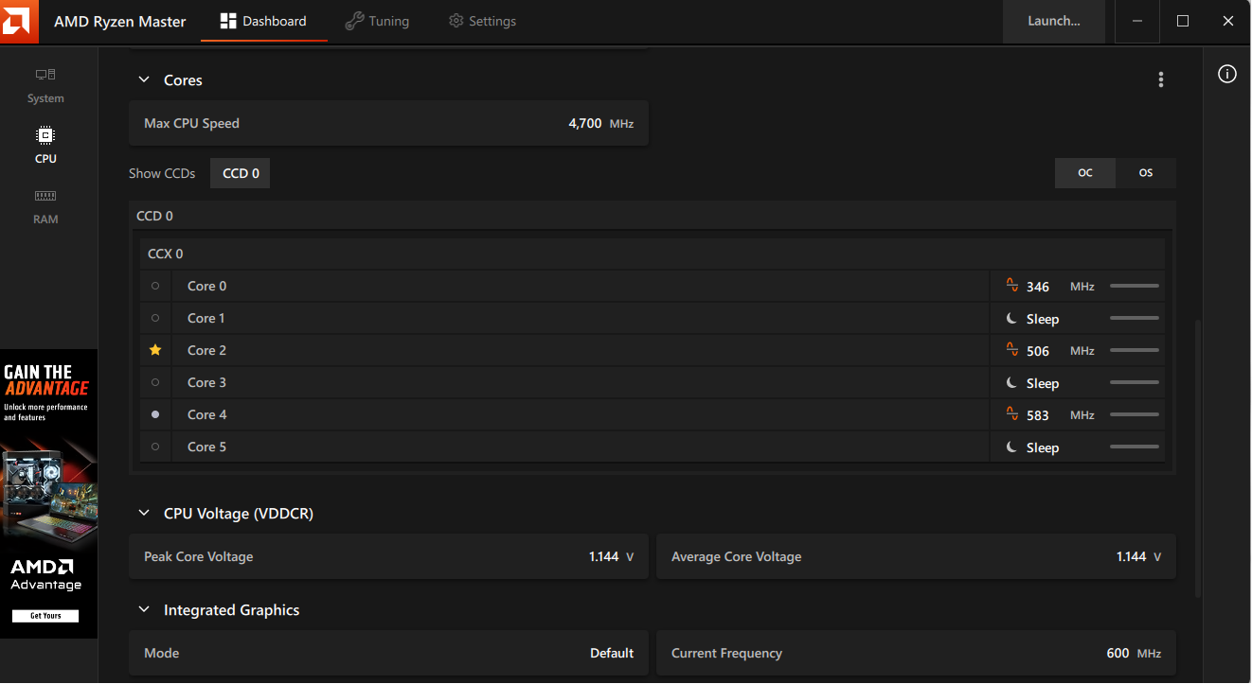This screenshot has height=684, width=1252.
Task: Click the Core 5 frequency bar
Action: tap(1135, 447)
